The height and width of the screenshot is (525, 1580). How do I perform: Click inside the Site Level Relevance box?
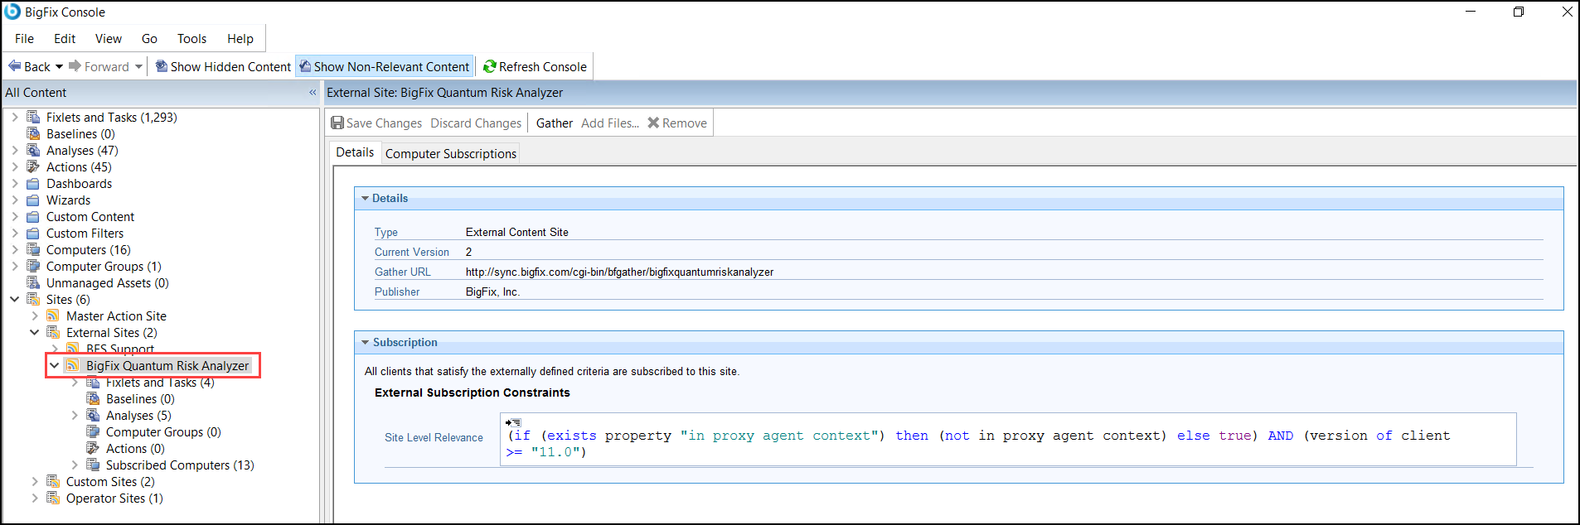1008,440
